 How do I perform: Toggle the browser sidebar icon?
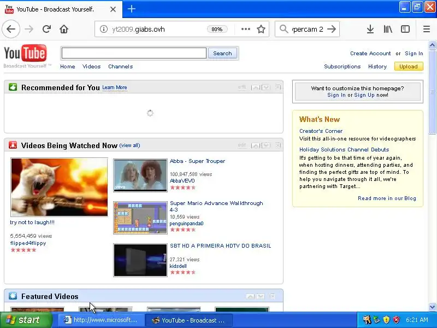(x=405, y=29)
